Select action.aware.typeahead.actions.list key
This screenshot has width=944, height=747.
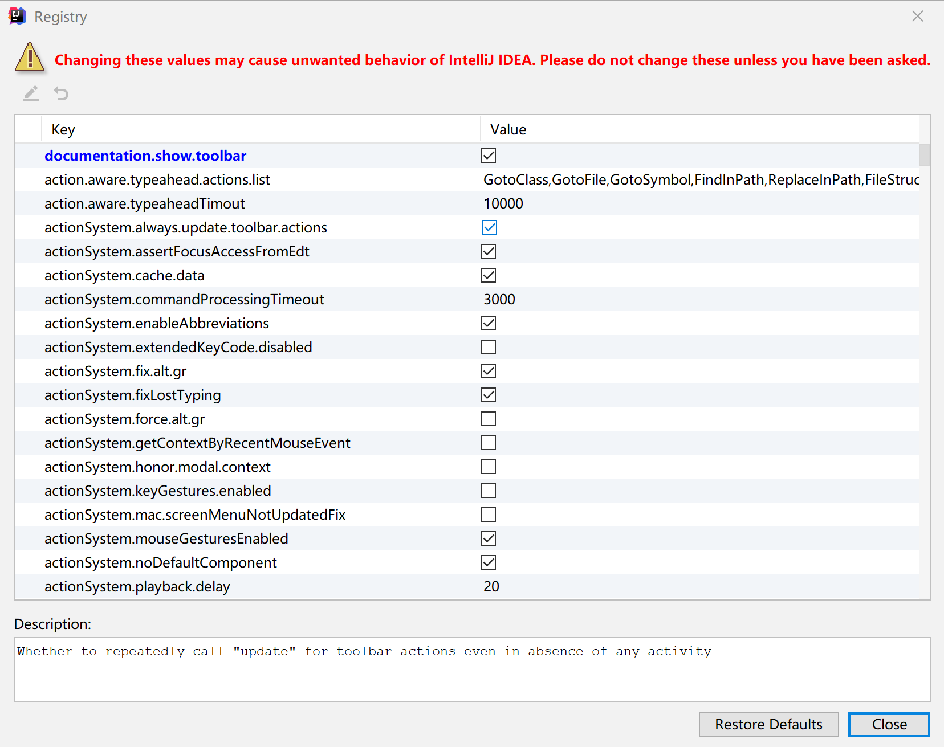click(x=157, y=179)
